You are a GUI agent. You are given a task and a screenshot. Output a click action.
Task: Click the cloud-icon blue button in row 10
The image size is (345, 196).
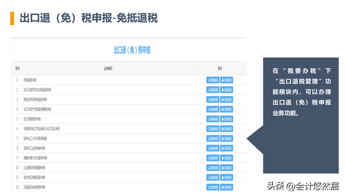(x=226, y=167)
